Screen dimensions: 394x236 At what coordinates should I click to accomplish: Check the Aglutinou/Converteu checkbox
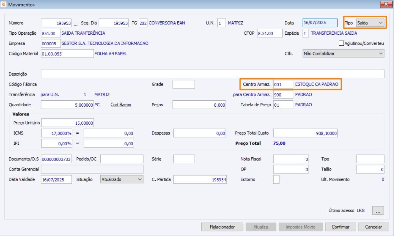coord(341,43)
